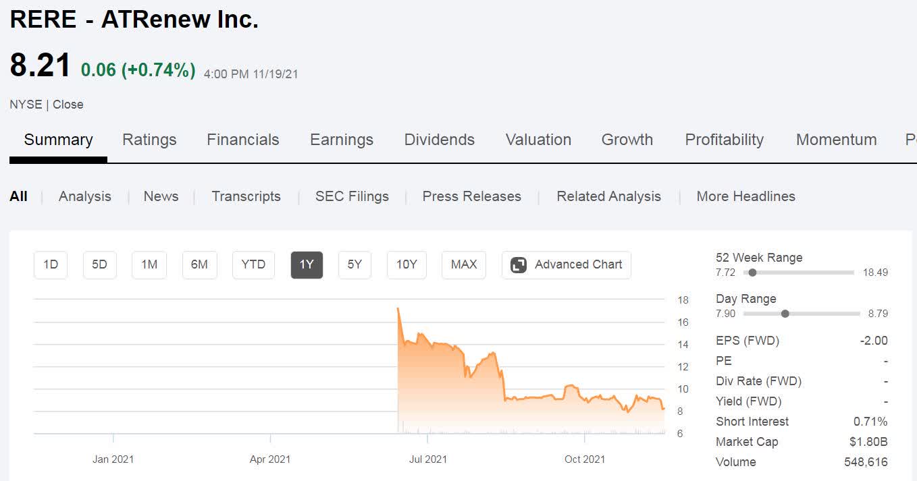The width and height of the screenshot is (917, 481).
Task: Switch chart to 5D range
Action: (x=100, y=265)
